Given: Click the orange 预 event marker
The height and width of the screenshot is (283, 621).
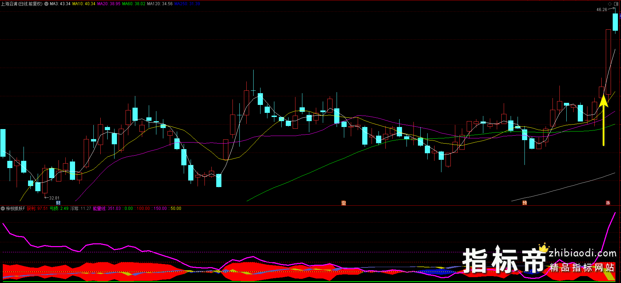Looking at the screenshot, I should 524,203.
